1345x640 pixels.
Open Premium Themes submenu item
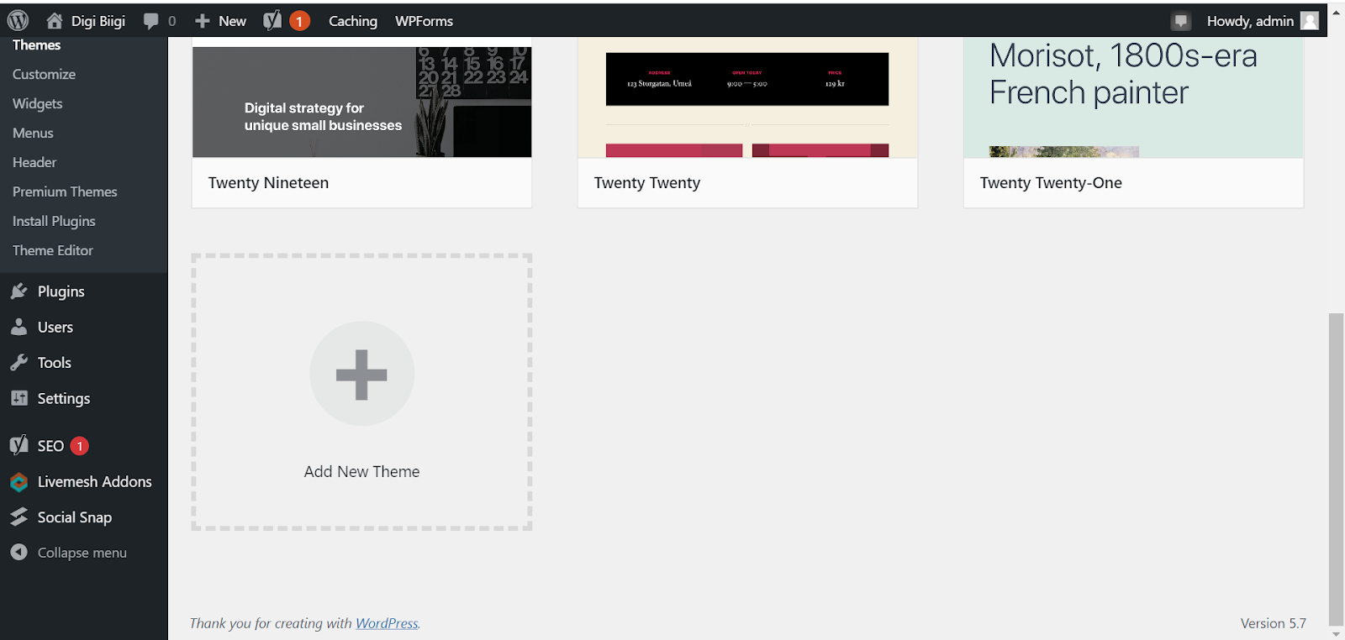65,191
